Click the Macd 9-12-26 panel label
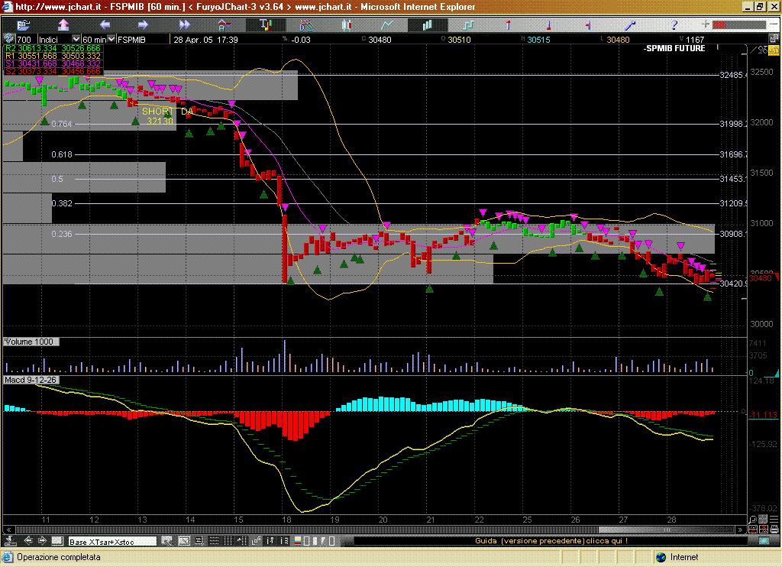Viewport: 782px width, 567px height. (x=29, y=380)
